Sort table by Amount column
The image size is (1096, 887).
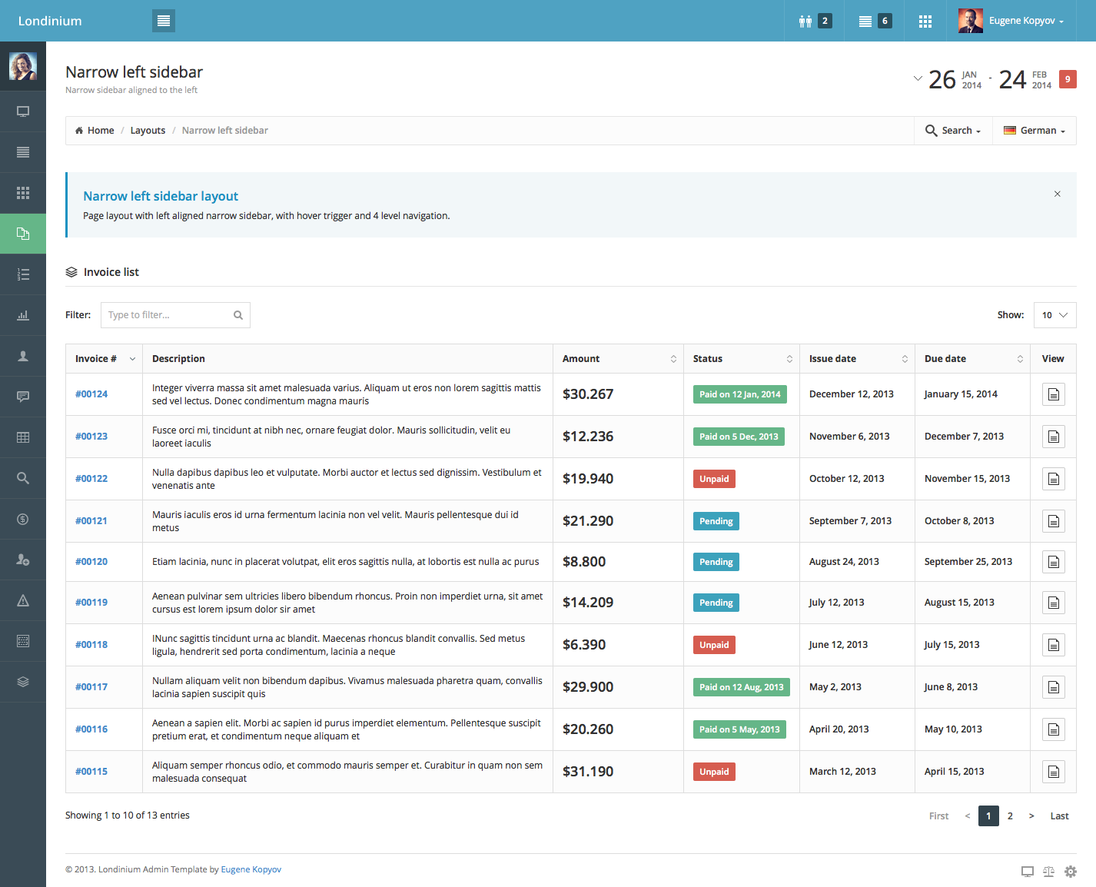coord(618,359)
